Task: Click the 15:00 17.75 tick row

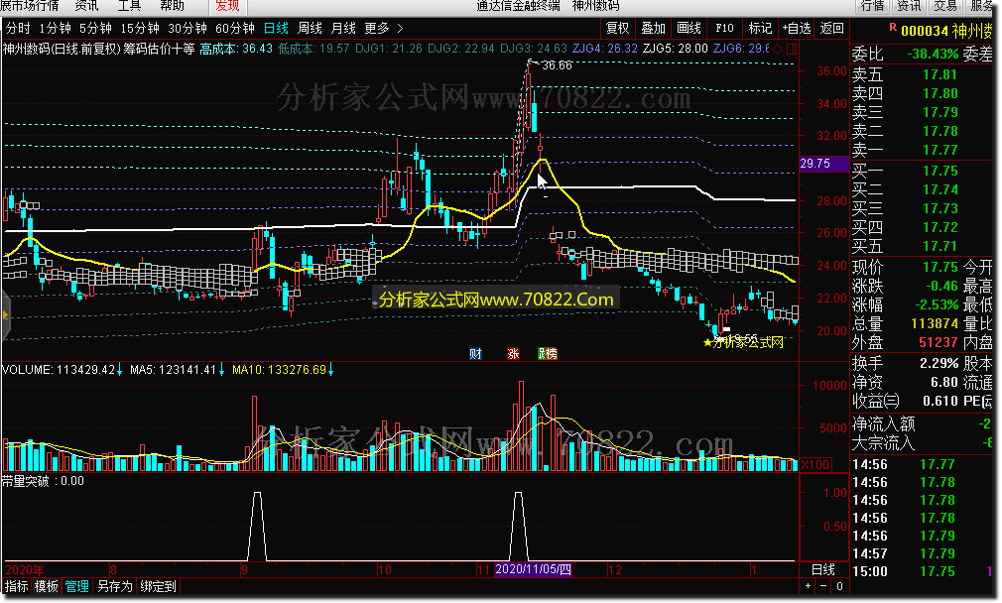Action: tap(923, 571)
